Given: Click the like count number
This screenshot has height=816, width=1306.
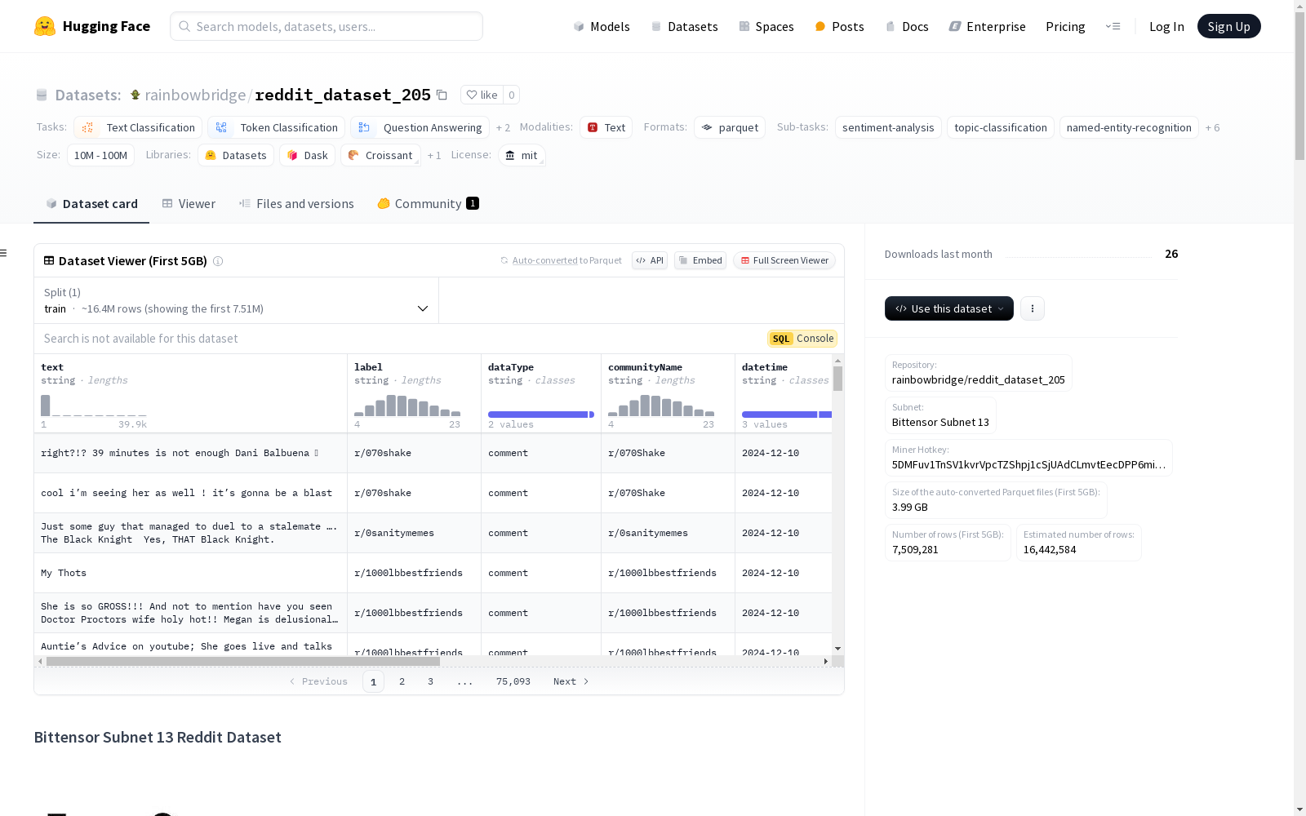Looking at the screenshot, I should [512, 95].
